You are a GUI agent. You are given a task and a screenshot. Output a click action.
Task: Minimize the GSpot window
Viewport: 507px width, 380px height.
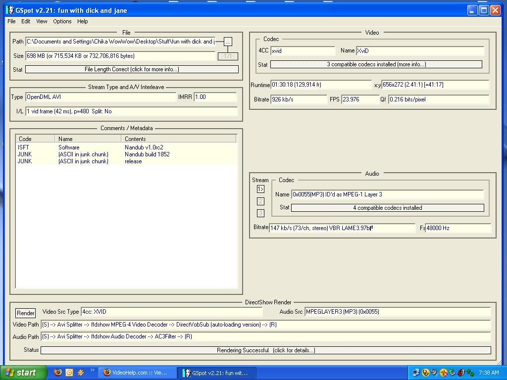coord(472,10)
